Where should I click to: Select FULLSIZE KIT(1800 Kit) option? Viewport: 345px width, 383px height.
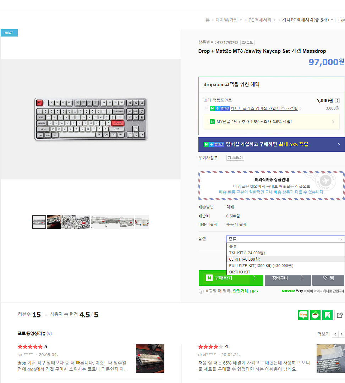285,266
